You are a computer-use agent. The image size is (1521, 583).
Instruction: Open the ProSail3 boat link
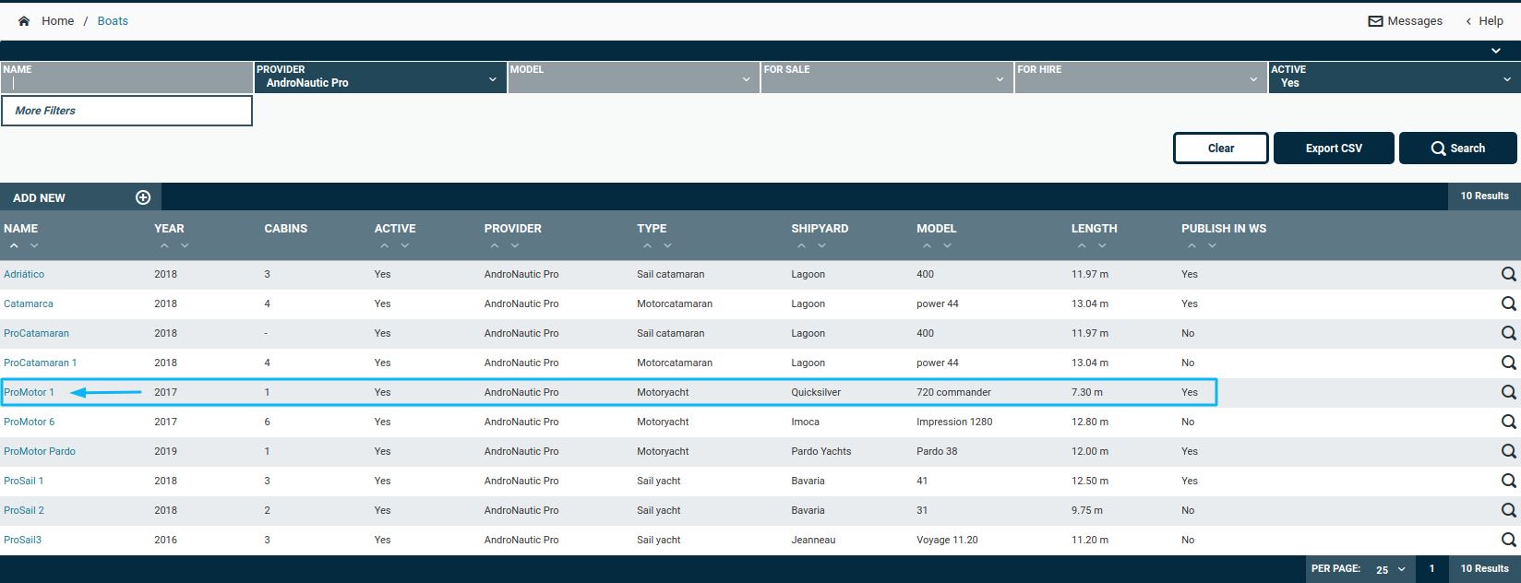pyautogui.click(x=22, y=540)
